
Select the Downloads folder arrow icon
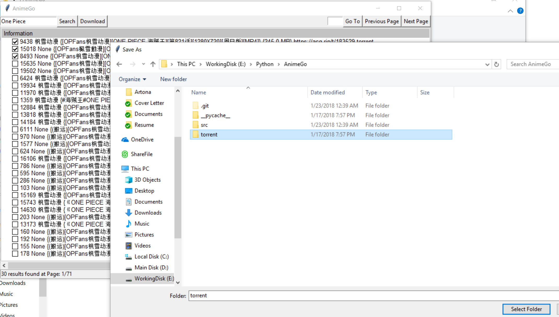tap(128, 213)
